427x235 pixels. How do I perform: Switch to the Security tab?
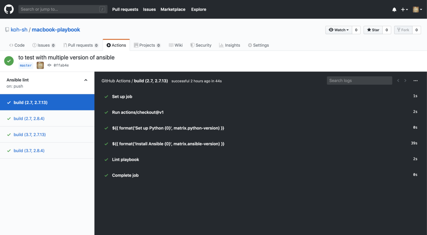(x=201, y=45)
